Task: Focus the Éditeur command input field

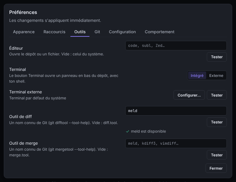Action: pyautogui.click(x=176, y=46)
